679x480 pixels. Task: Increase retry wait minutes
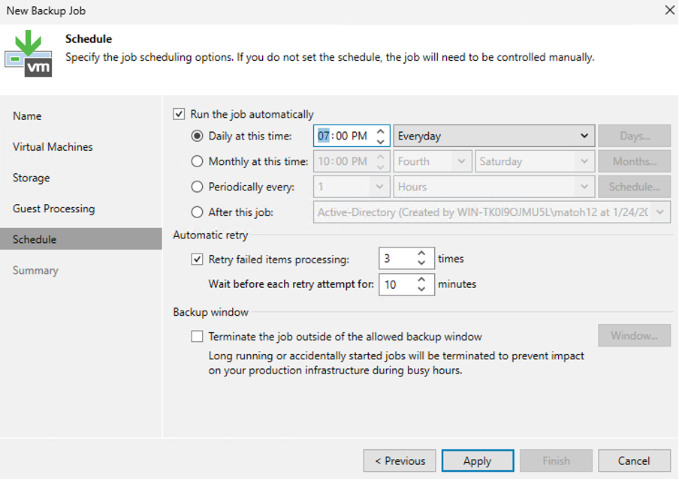(x=421, y=279)
